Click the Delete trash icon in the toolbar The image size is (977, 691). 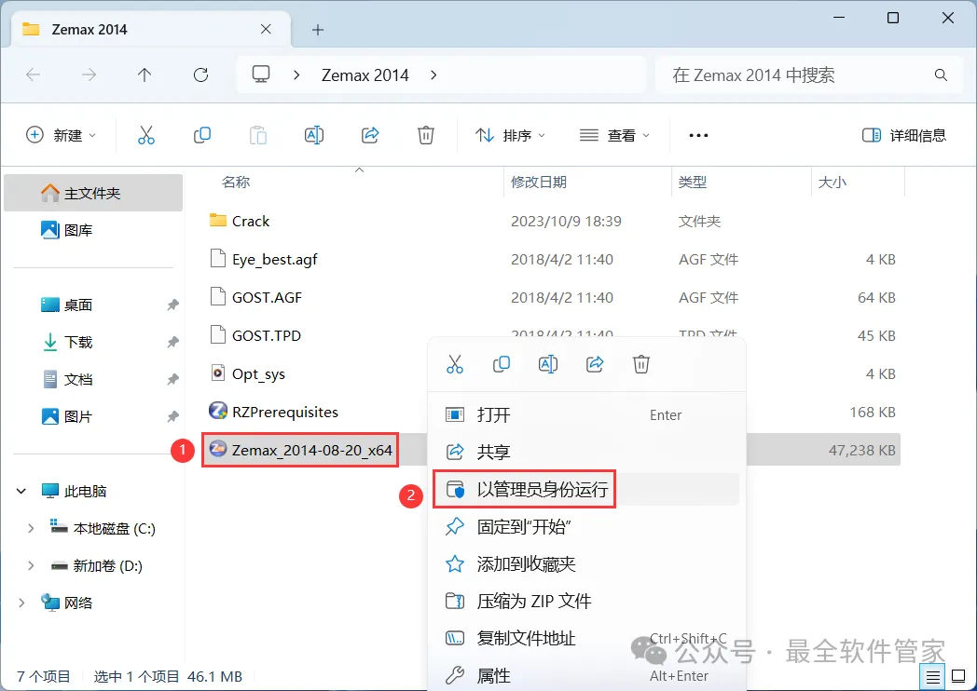425,135
